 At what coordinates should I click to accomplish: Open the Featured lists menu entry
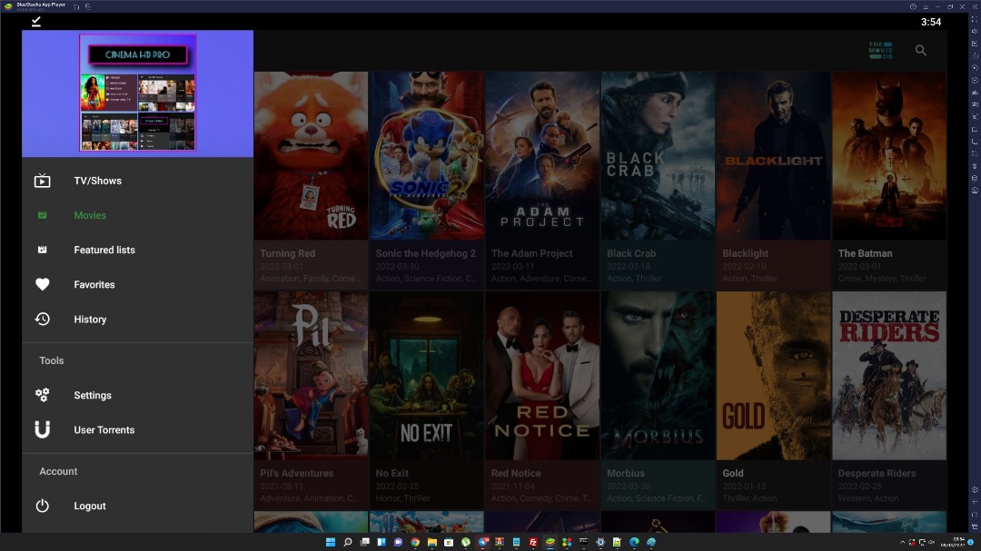coord(104,250)
